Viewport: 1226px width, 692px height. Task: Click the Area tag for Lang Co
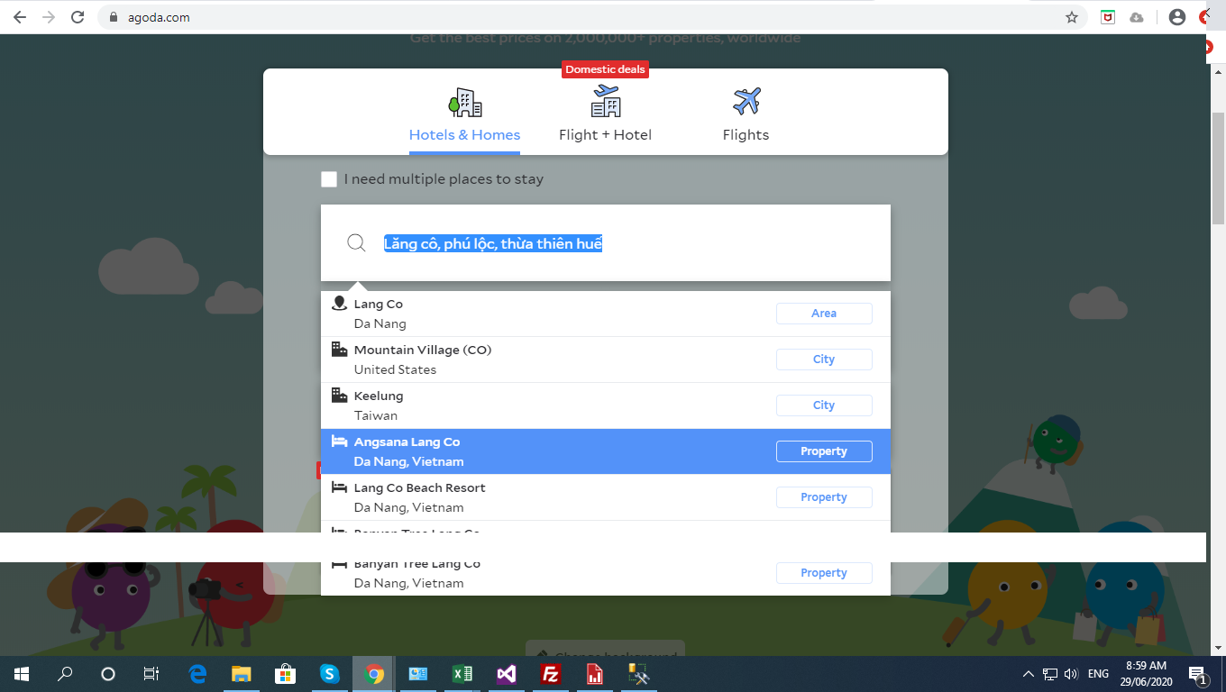pos(824,314)
